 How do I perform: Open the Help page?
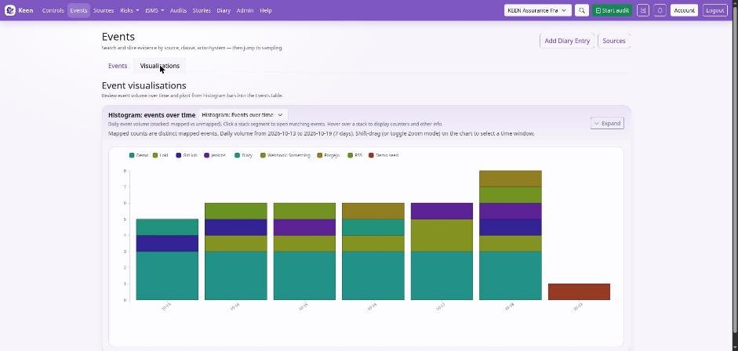[265, 10]
